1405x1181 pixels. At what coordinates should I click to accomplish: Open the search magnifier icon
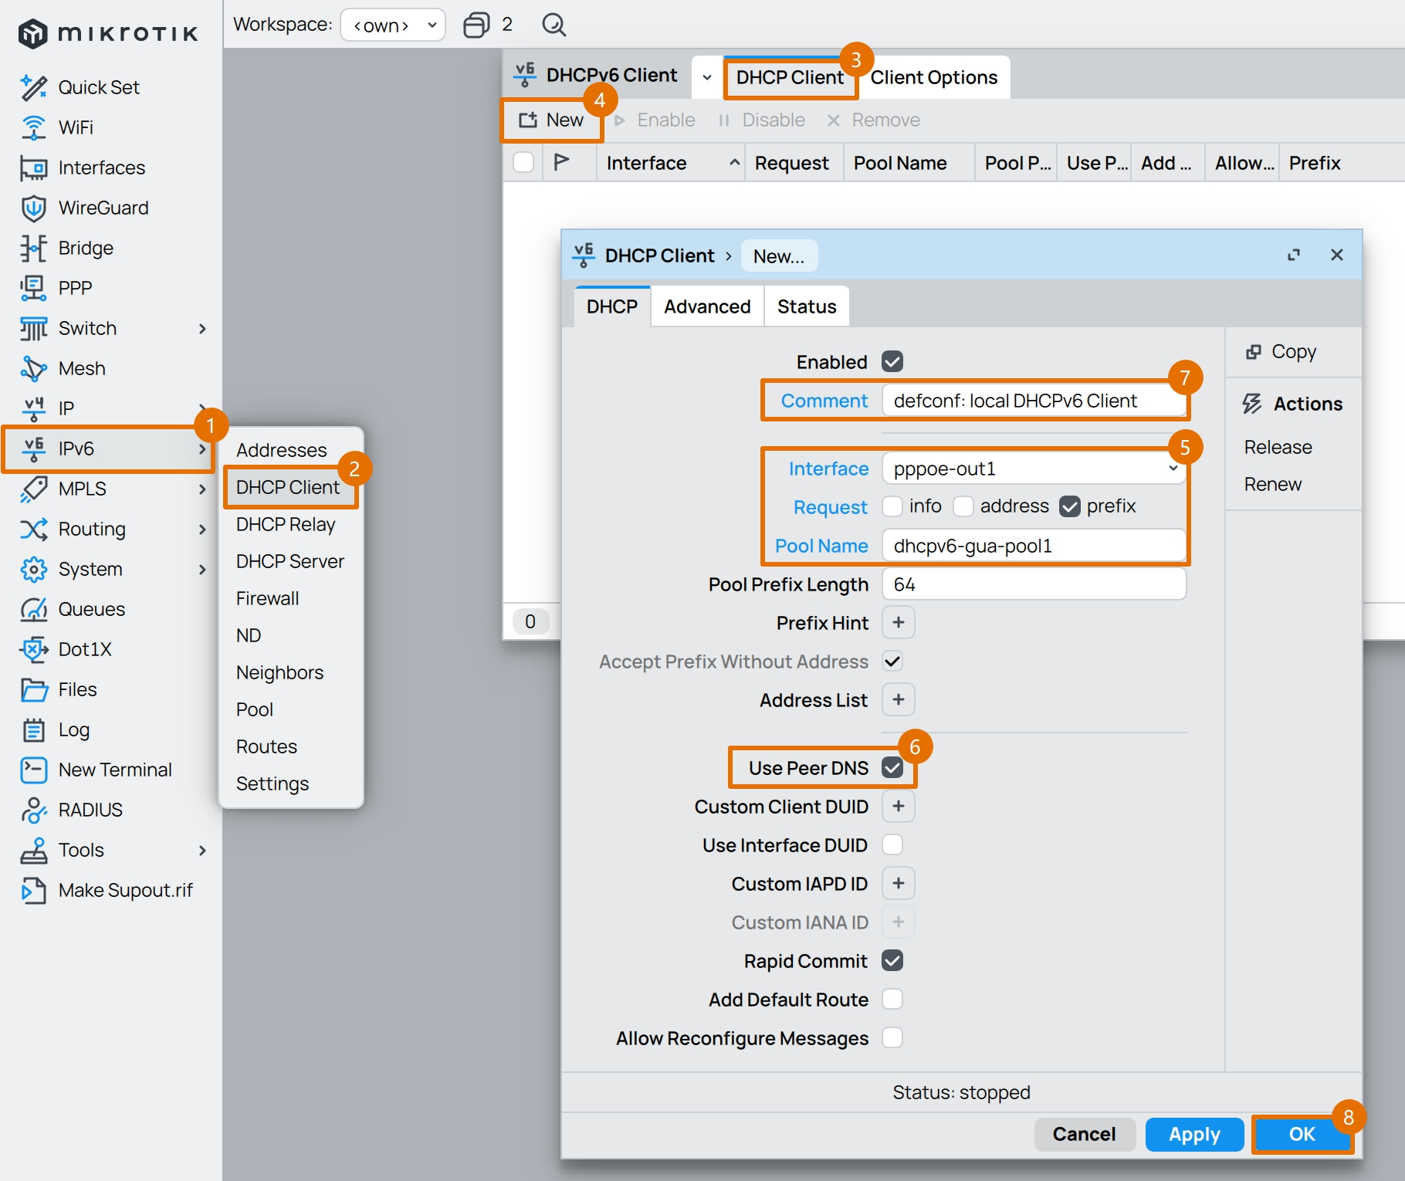point(554,25)
